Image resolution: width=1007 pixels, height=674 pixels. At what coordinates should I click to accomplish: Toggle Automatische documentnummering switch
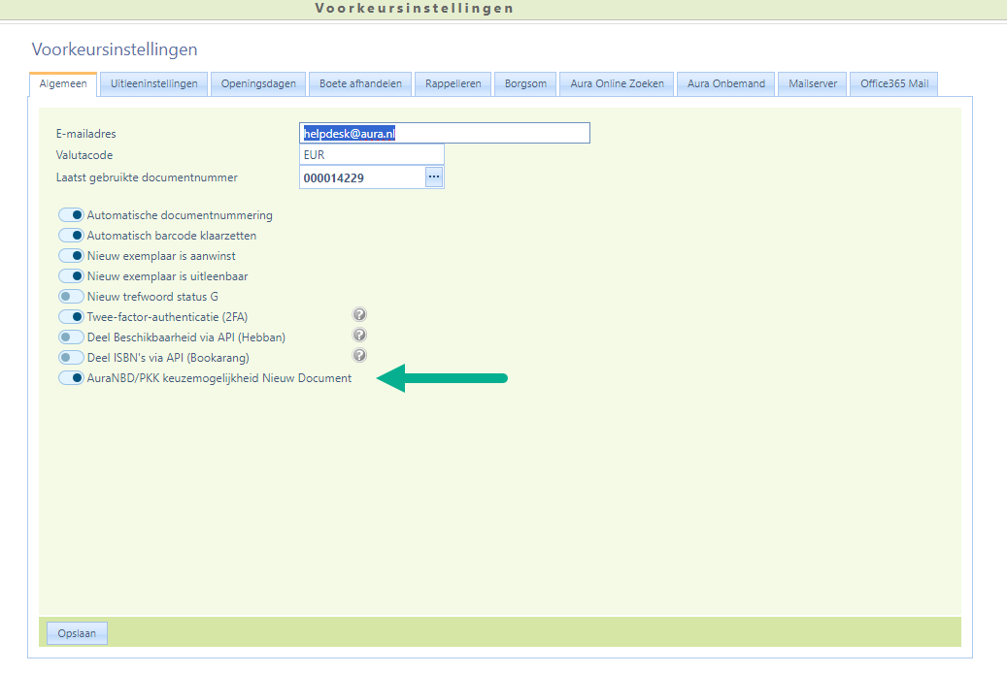(72, 215)
